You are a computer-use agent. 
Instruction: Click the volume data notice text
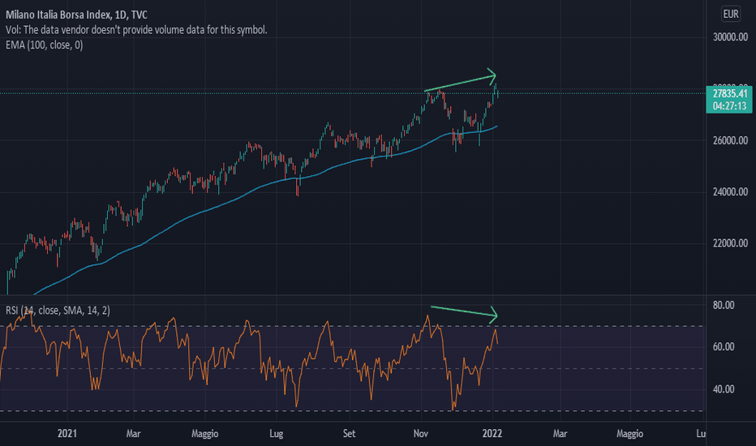click(136, 30)
